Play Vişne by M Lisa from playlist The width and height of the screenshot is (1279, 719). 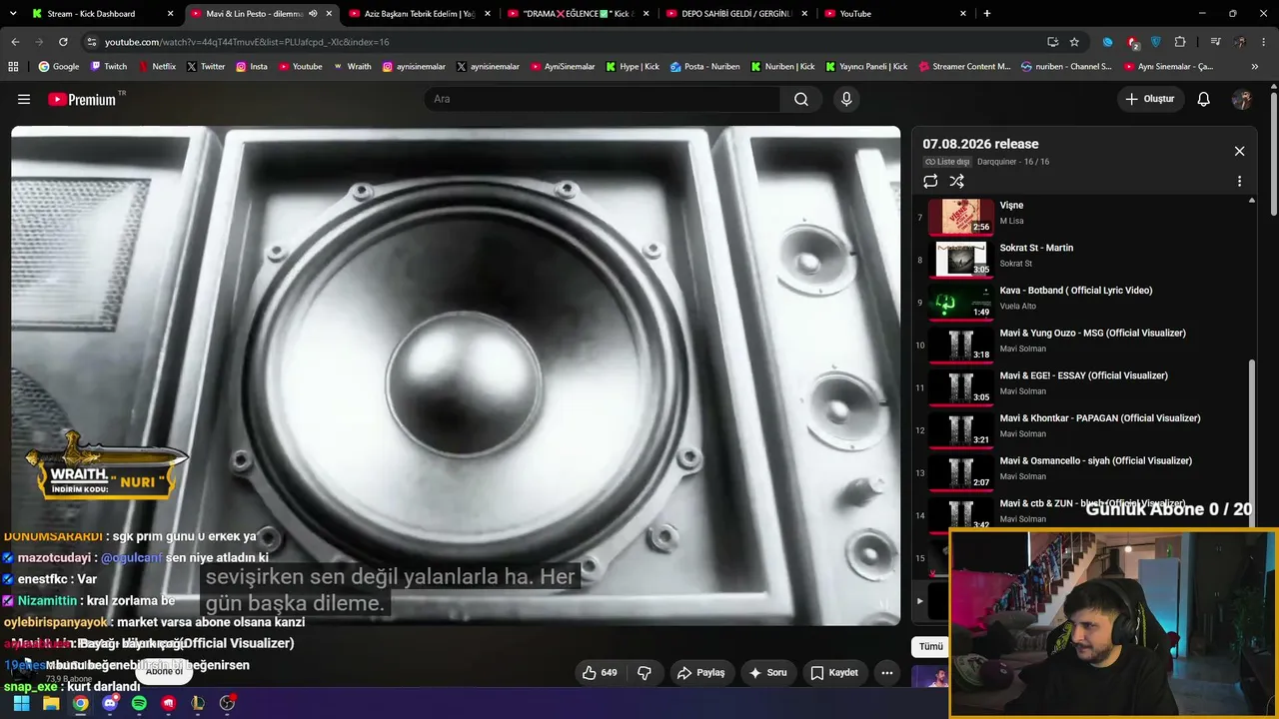pyautogui.click(x=1084, y=217)
